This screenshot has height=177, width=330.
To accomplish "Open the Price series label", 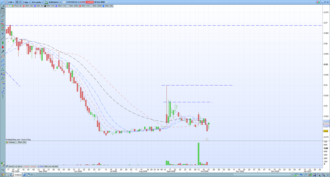I will click(x=15, y=6).
